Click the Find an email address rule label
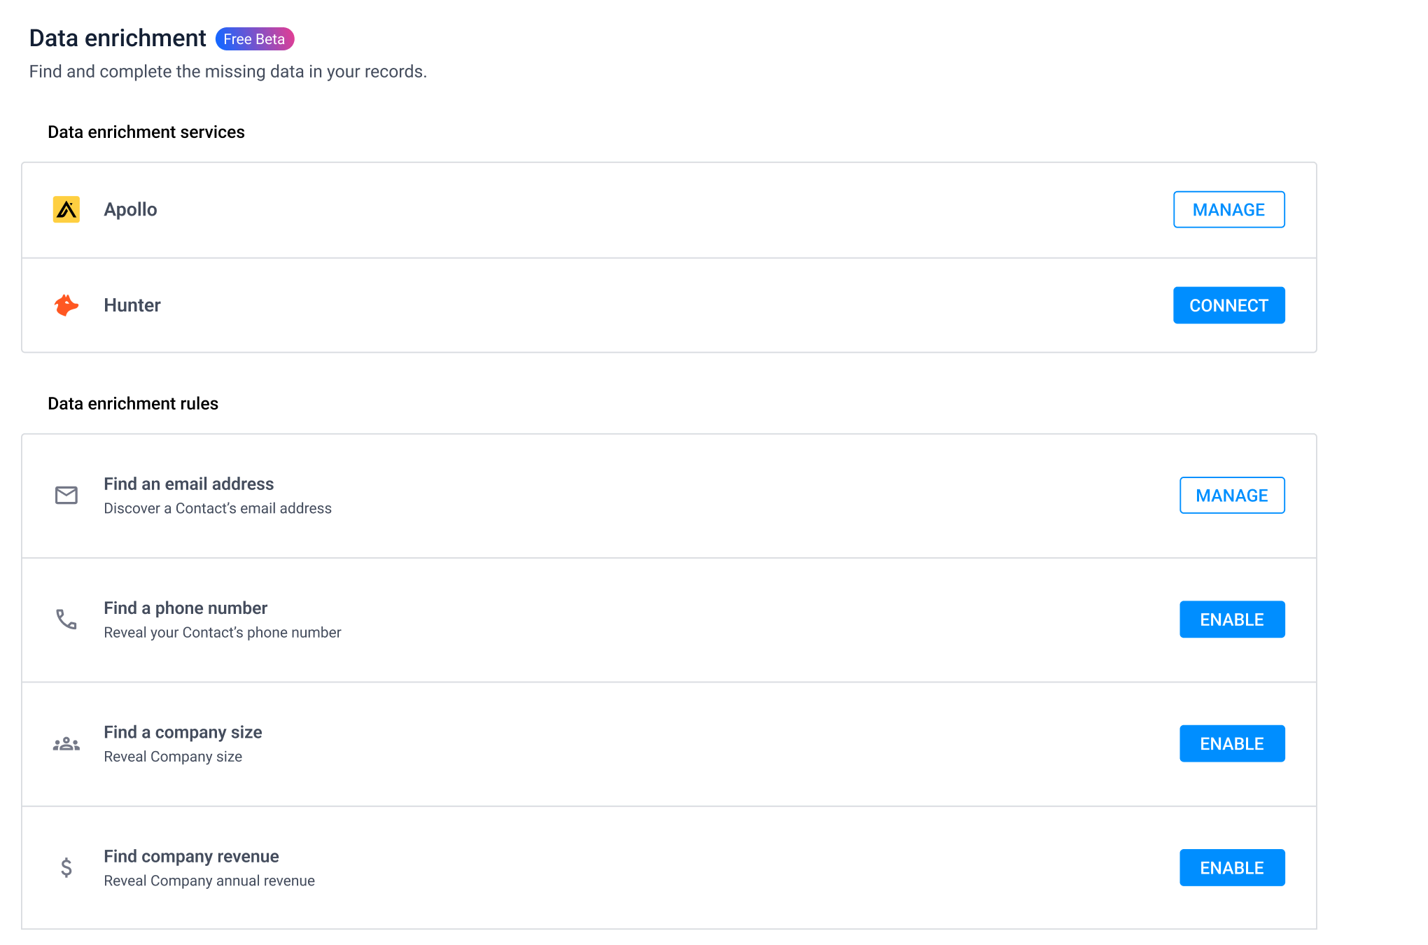1428x945 pixels. click(x=188, y=483)
